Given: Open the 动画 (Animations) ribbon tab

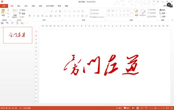Looking at the screenshot, I should tap(40, 6).
